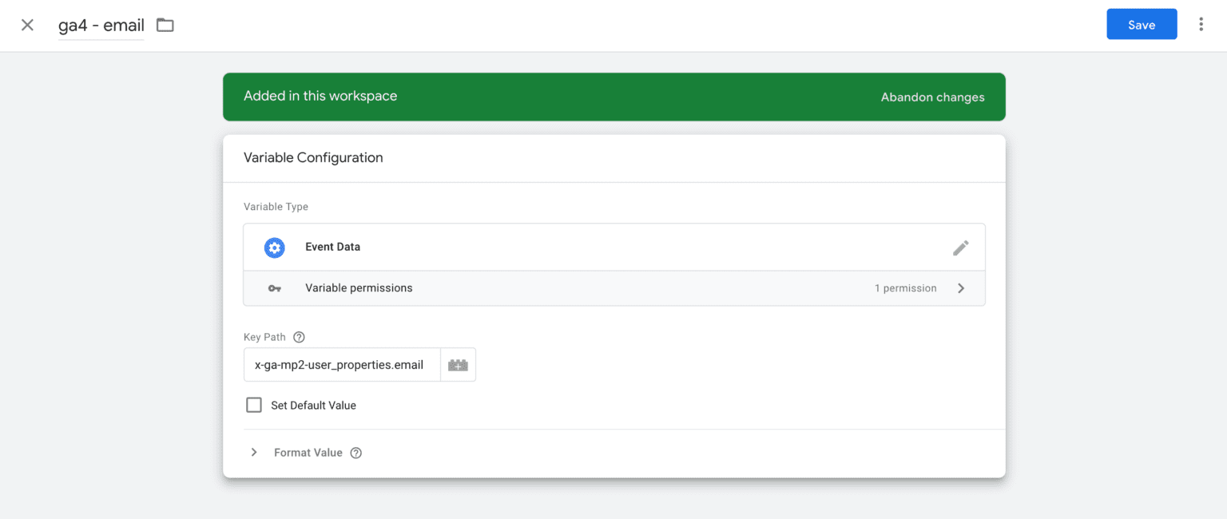The height and width of the screenshot is (519, 1227).
Task: Expand Variable permissions with the right chevron
Action: tap(961, 288)
